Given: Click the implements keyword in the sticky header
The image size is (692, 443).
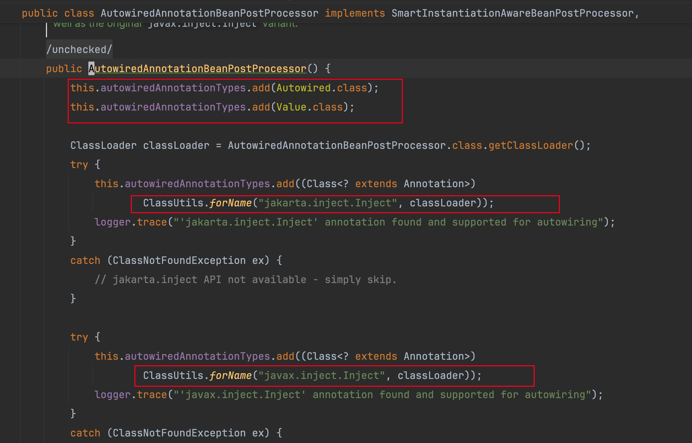Looking at the screenshot, I should tap(355, 13).
